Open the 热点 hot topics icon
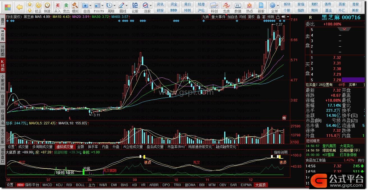 pyautogui.click(x=249, y=7)
